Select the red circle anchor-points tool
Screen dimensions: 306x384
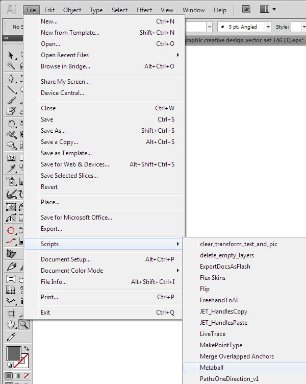pyautogui.click(x=11, y=230)
